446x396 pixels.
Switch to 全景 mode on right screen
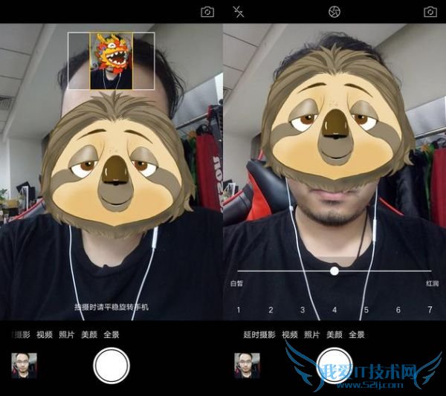pos(357,334)
